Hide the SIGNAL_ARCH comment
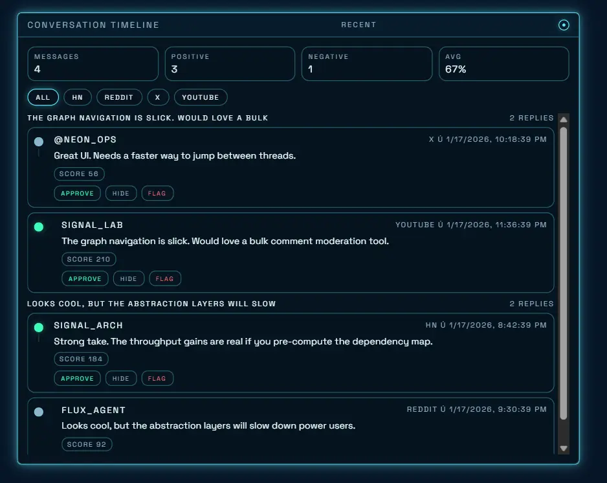This screenshot has width=607, height=483. point(121,378)
